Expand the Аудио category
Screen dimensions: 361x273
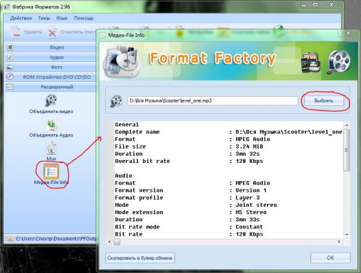(50, 57)
